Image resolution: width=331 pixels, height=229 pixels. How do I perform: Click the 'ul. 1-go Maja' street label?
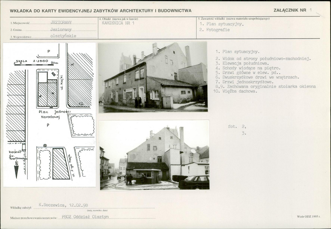coord(71,166)
